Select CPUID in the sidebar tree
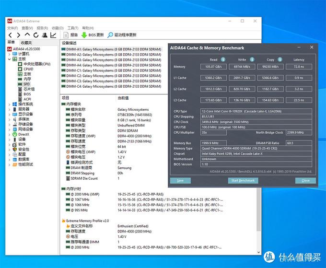The image size is (326, 268). click(28, 69)
